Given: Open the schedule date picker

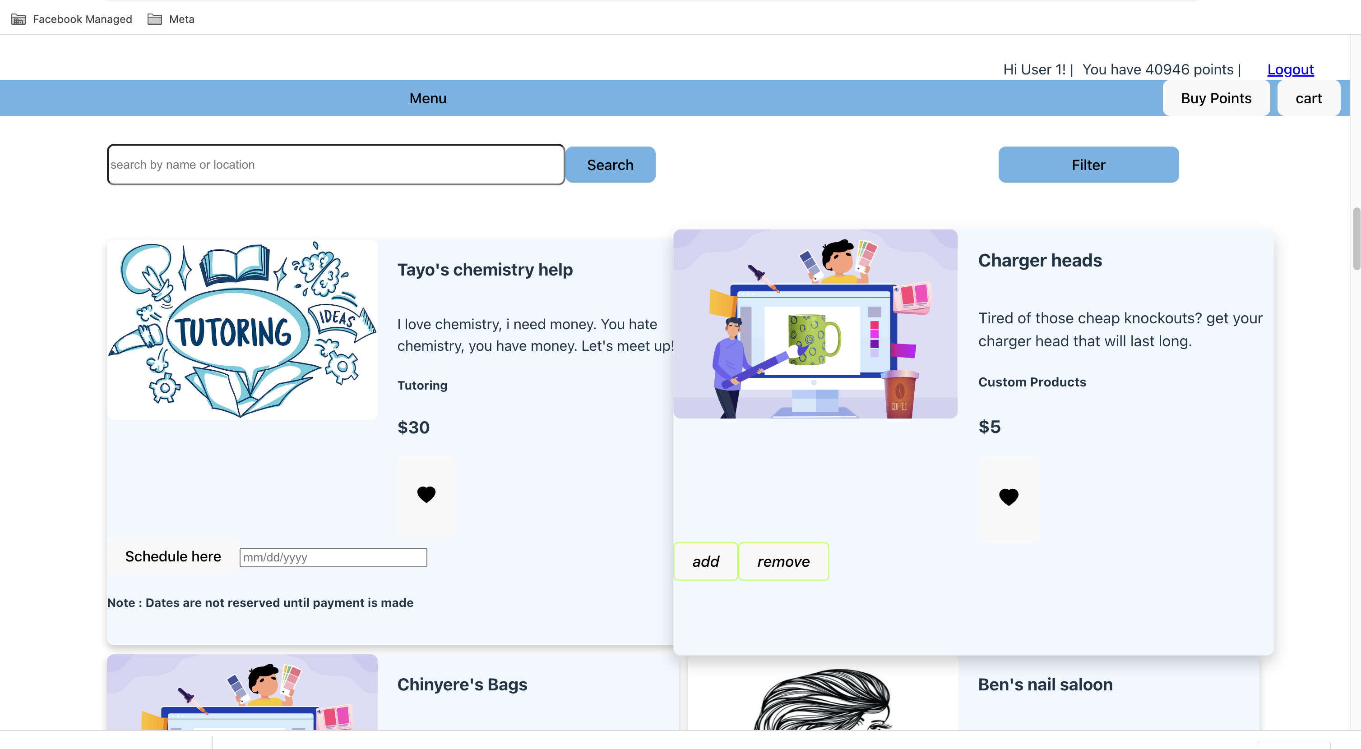Looking at the screenshot, I should pos(333,557).
